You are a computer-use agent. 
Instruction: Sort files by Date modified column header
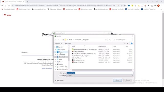[102, 46]
